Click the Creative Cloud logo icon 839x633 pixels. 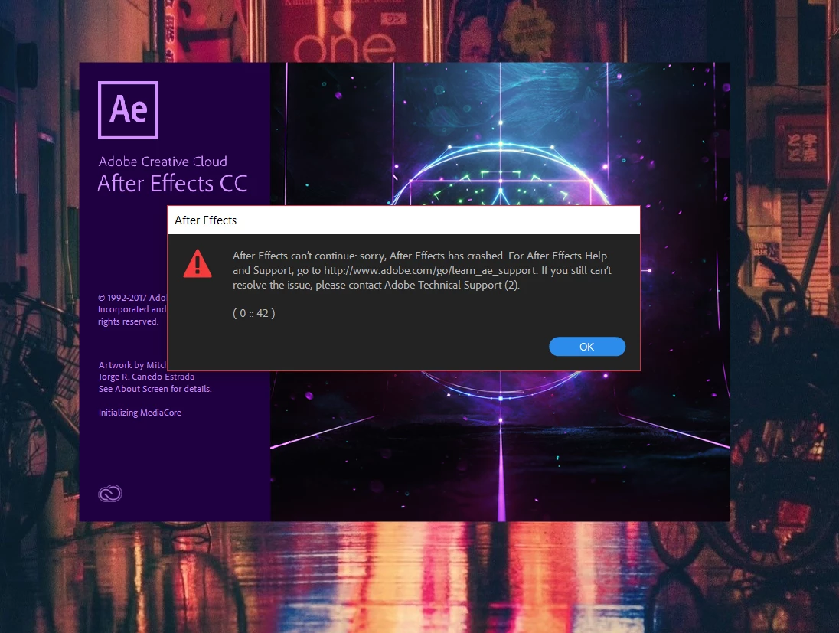point(110,494)
